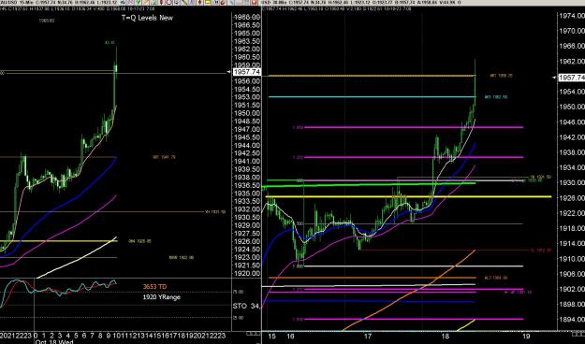The width and height of the screenshot is (585, 344).
Task: Click the 1925.85 yellow level label
Action: (x=139, y=241)
